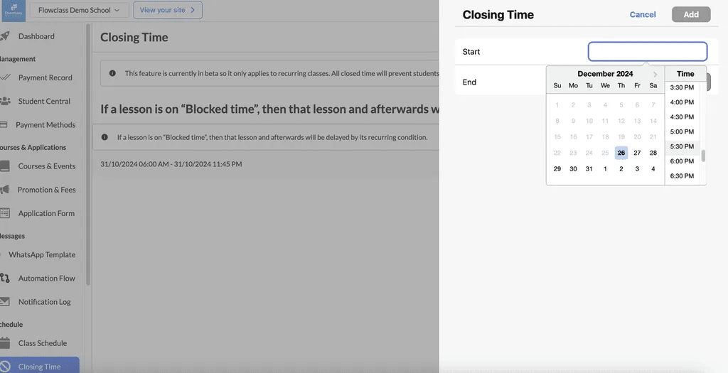Click the Flowclass logo icon
728x373 pixels.
coord(14,10)
